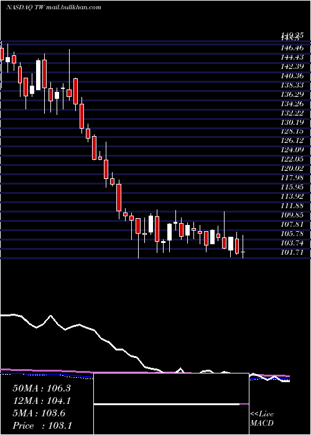
Task: Click the white horizontal line inside the MACD box
Action: 167,404
